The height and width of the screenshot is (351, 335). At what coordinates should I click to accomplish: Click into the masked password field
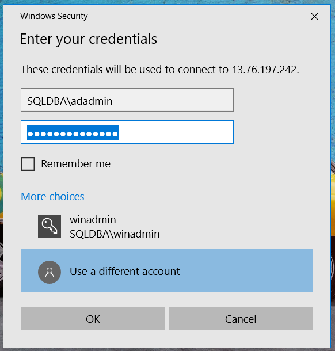coord(127,132)
